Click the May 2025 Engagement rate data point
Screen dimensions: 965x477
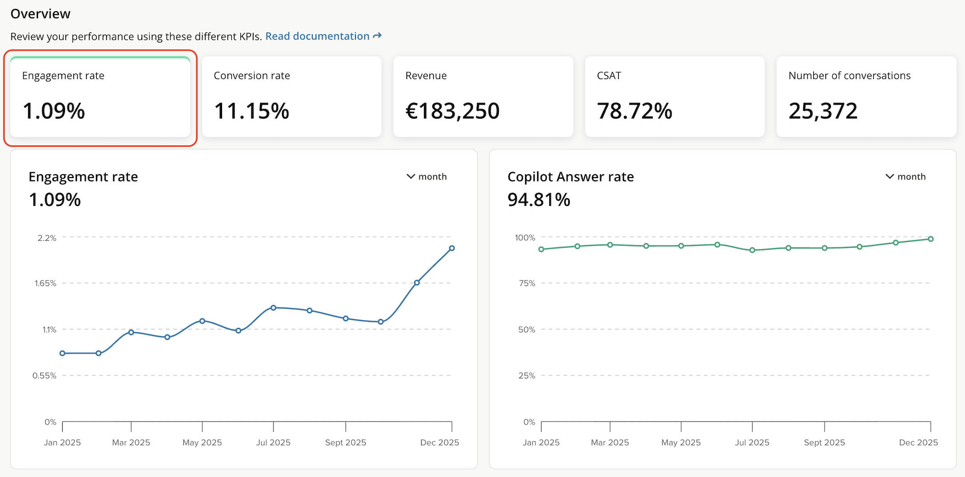click(x=202, y=321)
